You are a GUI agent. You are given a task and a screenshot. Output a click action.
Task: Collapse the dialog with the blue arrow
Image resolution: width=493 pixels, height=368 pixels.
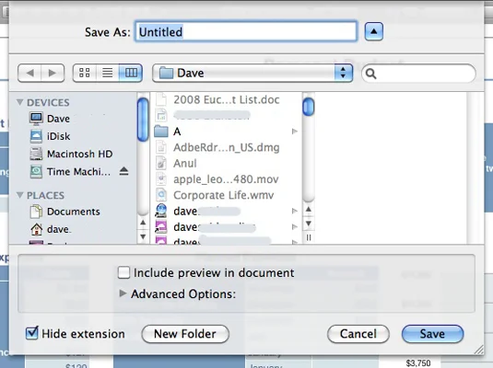coord(373,31)
